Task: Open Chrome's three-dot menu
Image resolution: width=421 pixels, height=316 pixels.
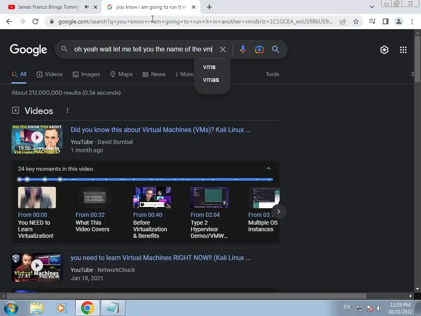Action: click(x=412, y=21)
